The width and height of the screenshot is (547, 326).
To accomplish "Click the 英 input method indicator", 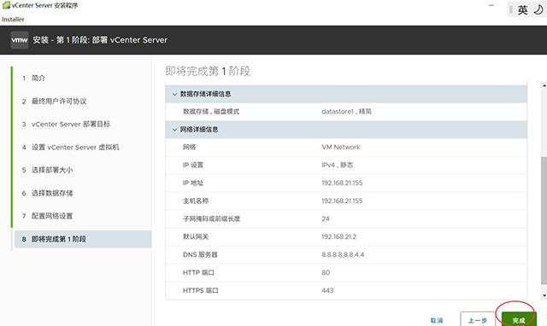I will click(x=522, y=9).
